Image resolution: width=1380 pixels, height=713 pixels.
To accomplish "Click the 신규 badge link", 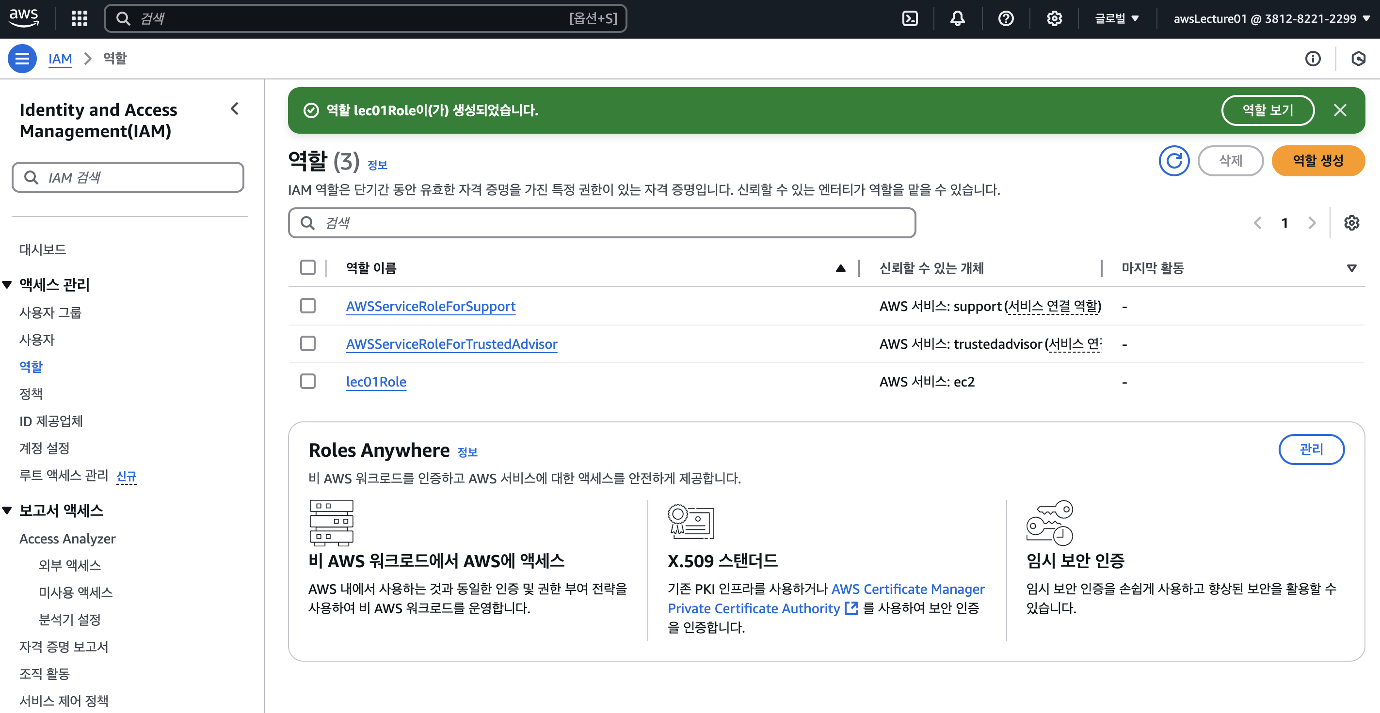I will coord(127,476).
